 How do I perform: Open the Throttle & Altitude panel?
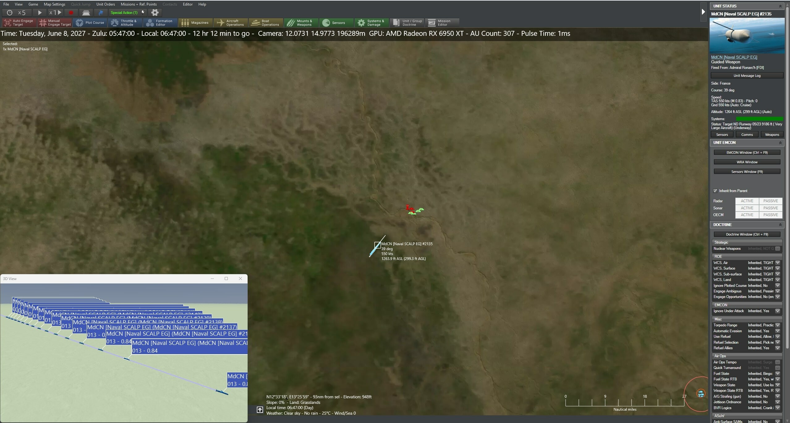[125, 23]
